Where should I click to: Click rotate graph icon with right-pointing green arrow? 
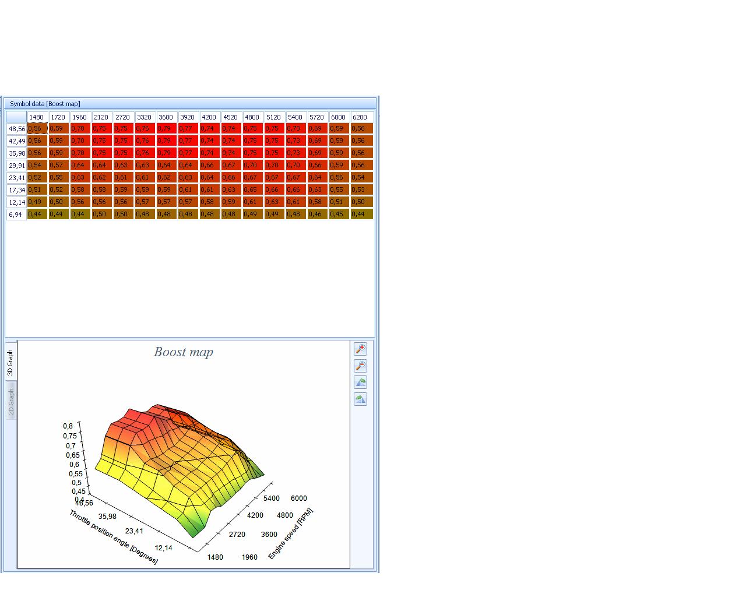click(x=360, y=399)
